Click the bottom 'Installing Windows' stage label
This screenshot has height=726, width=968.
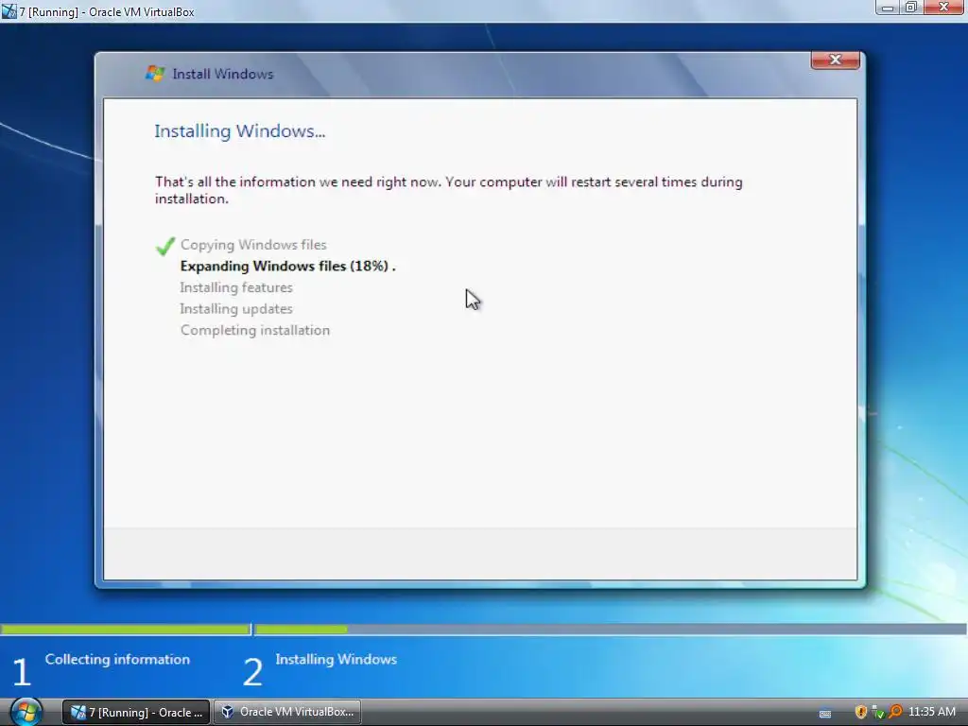pyautogui.click(x=336, y=659)
